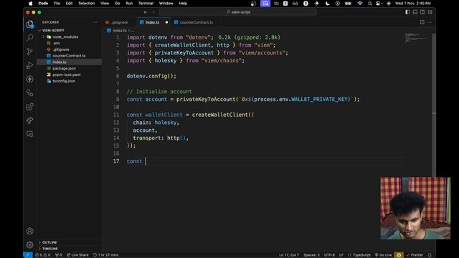Image resolution: width=459 pixels, height=258 pixels.
Task: Click Ln 17, Col 7 cursor position
Action: coord(288,255)
